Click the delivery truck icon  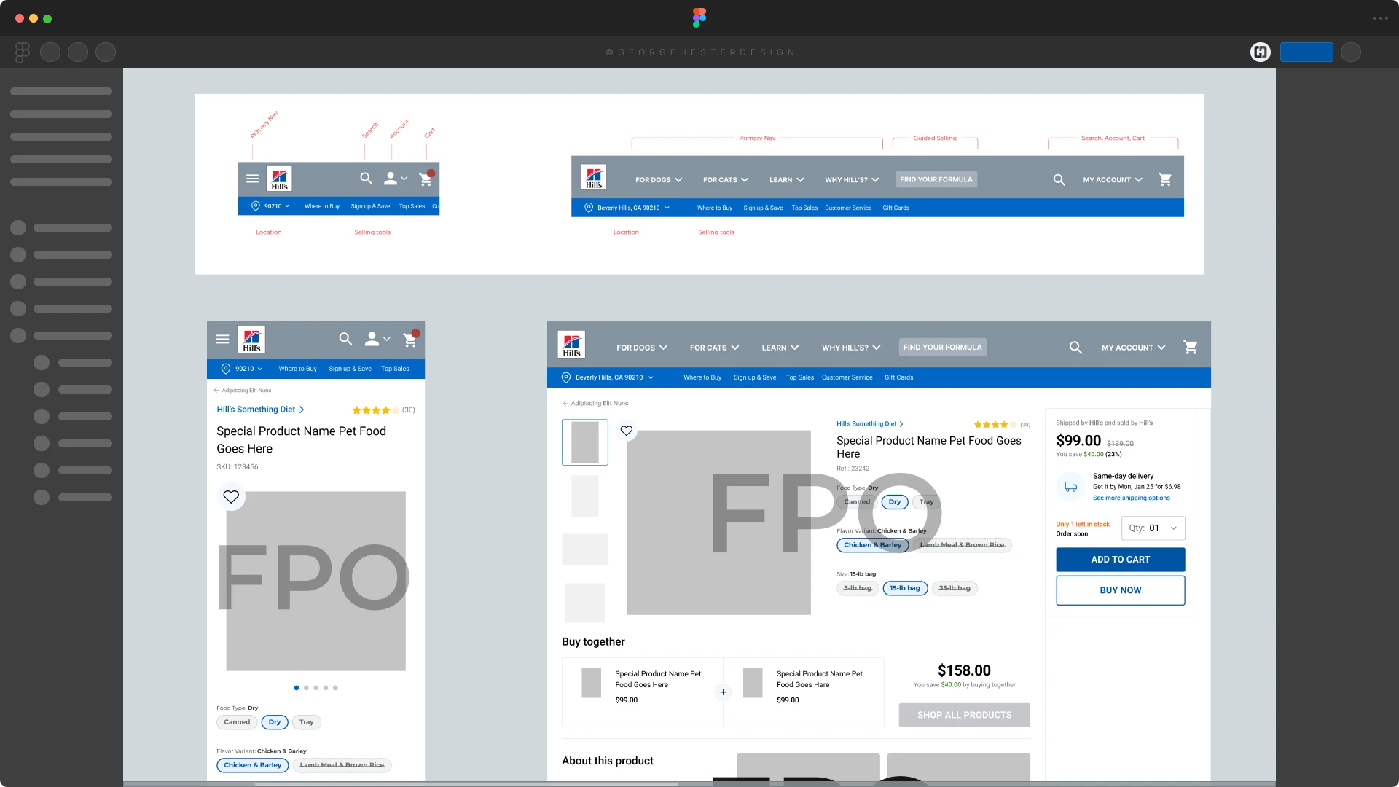1070,487
